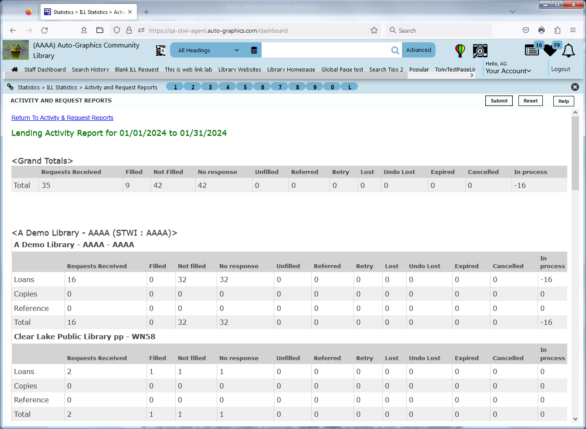The height and width of the screenshot is (429, 586).
Task: Expand the Your Account menu
Action: coord(508,71)
